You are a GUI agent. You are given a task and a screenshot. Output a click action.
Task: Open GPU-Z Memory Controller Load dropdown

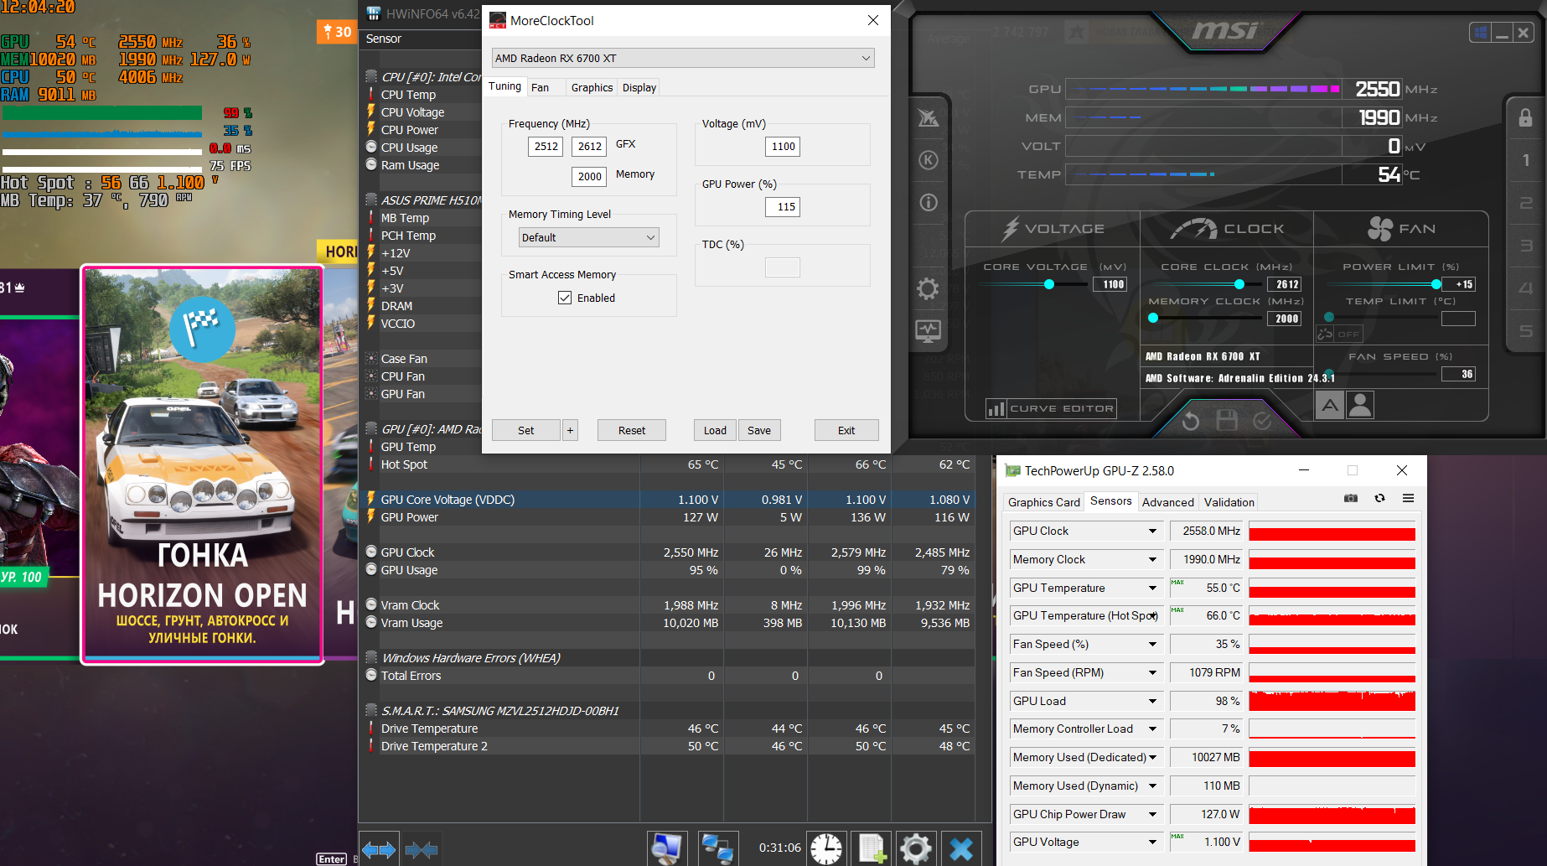tap(1152, 729)
